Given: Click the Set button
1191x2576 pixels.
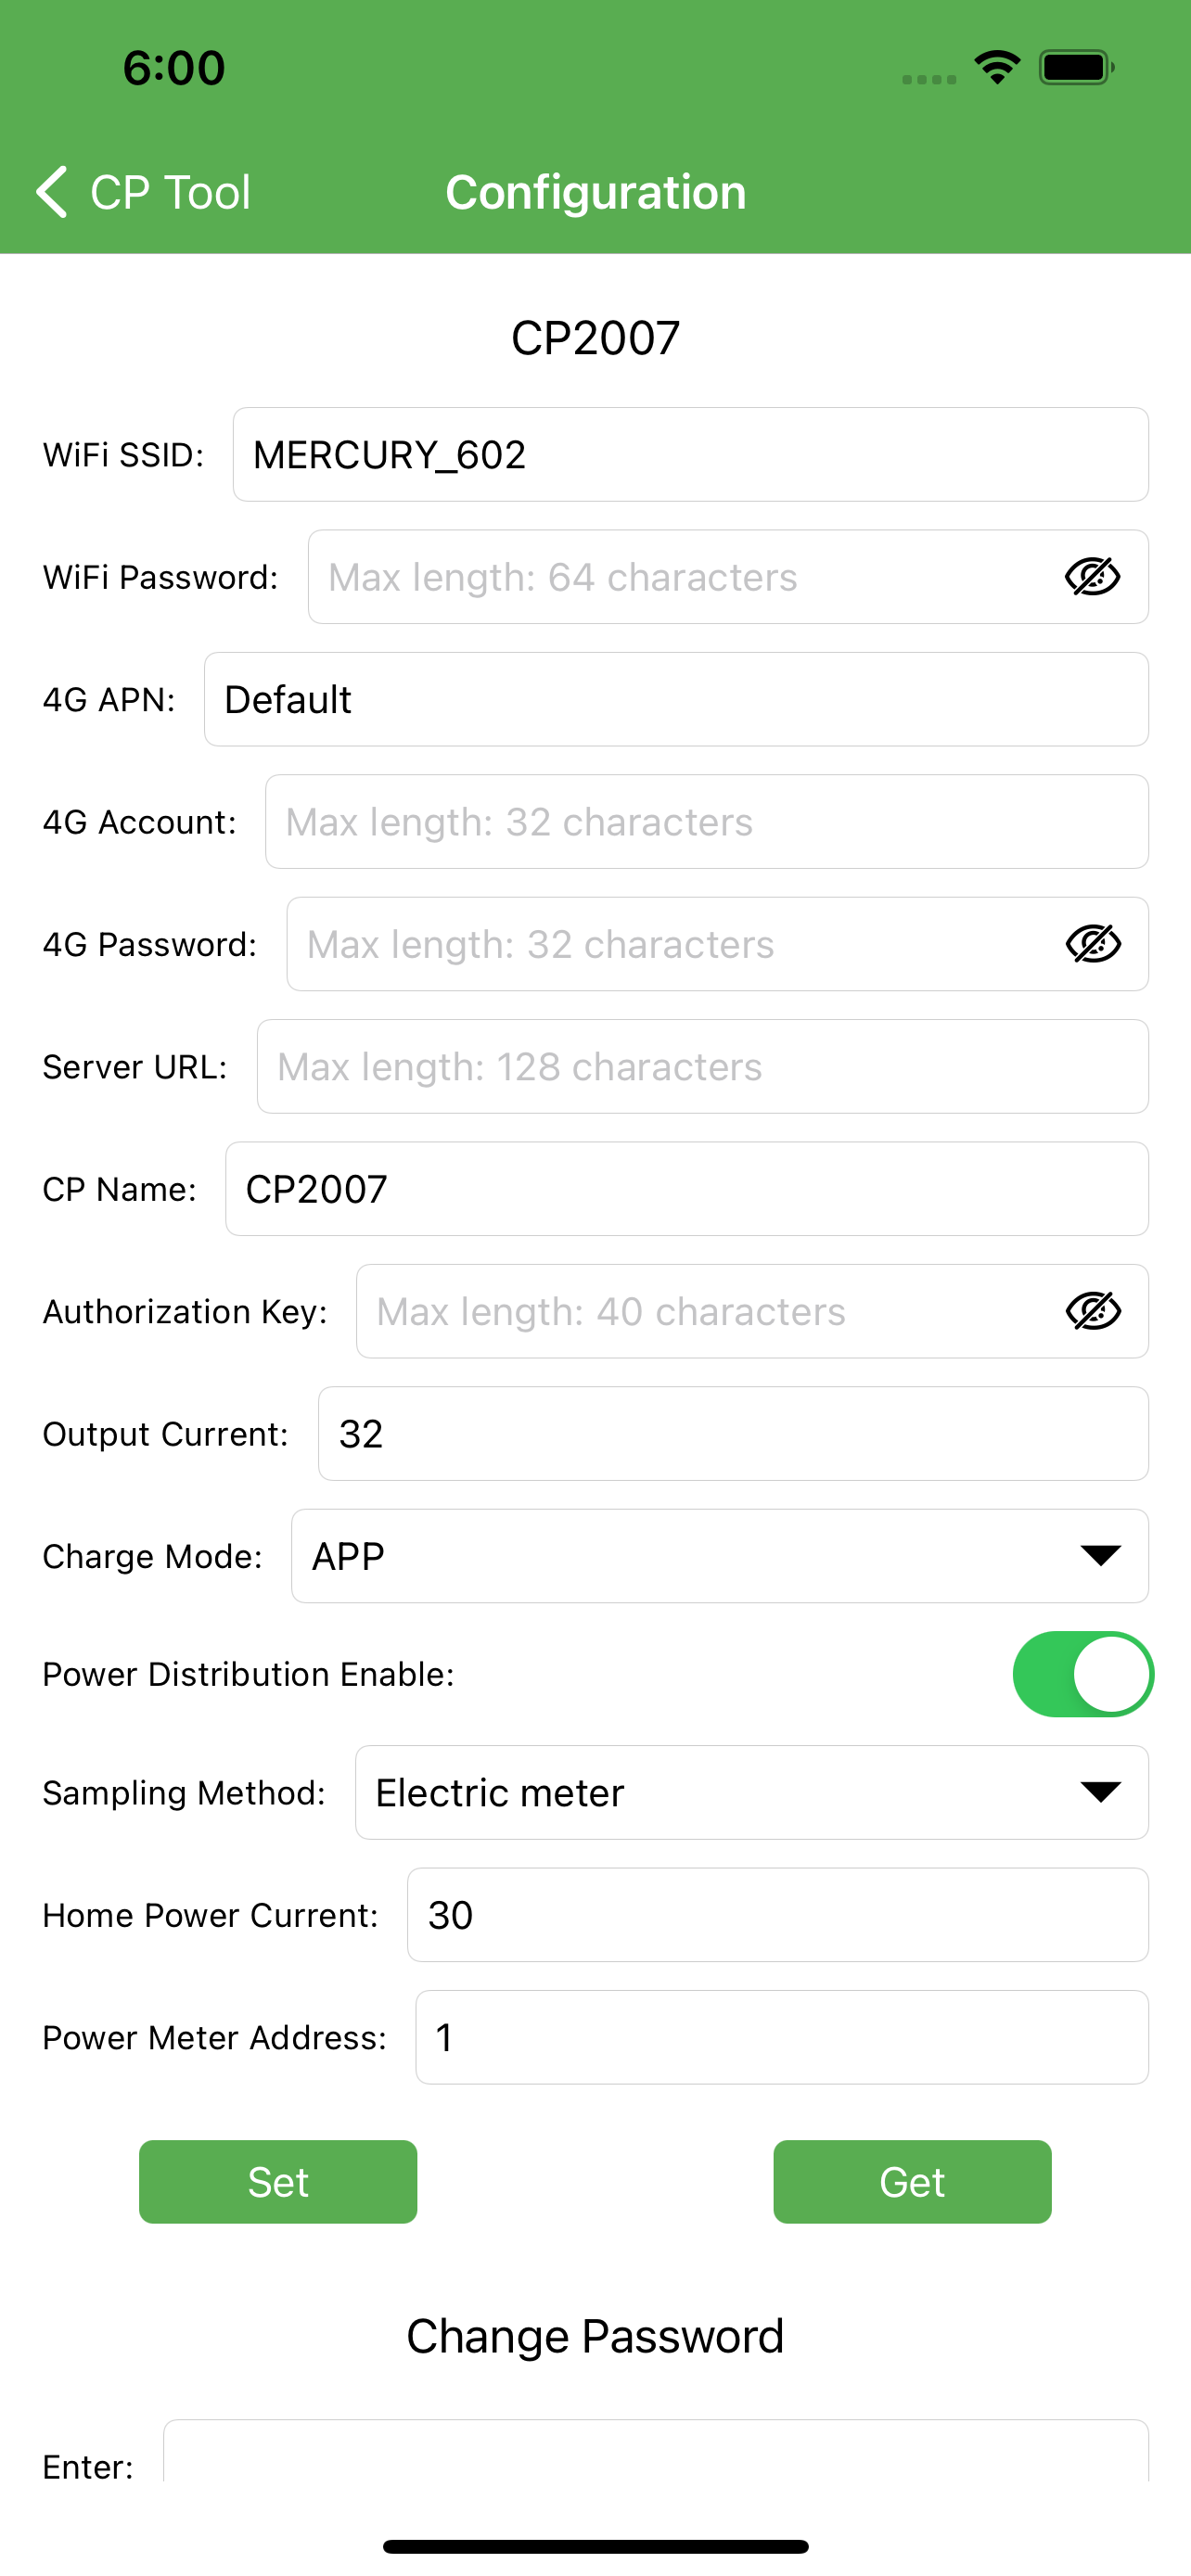Looking at the screenshot, I should pos(278,2181).
